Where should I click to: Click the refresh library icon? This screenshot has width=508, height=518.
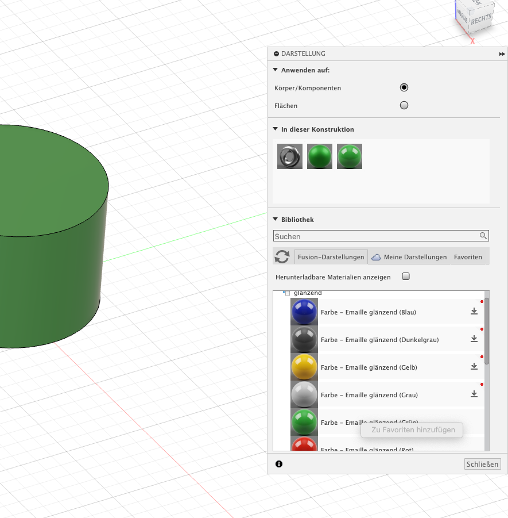282,257
